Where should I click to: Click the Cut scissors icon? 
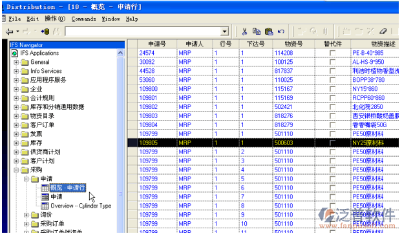coord(244,32)
